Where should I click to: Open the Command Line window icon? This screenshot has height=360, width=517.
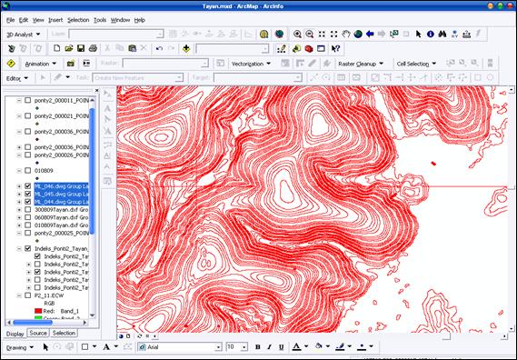321,49
